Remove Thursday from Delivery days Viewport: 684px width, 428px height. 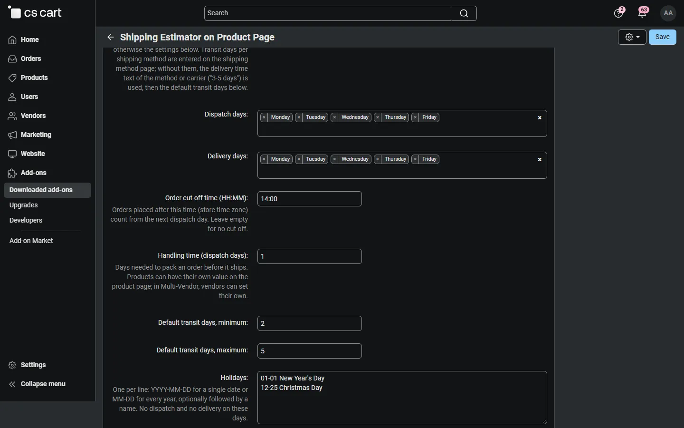point(378,159)
